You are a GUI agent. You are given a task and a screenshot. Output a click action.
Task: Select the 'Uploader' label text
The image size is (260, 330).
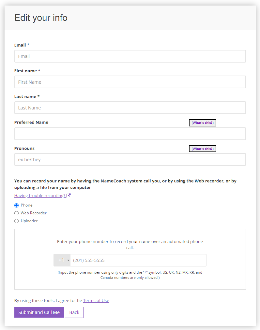(29, 221)
